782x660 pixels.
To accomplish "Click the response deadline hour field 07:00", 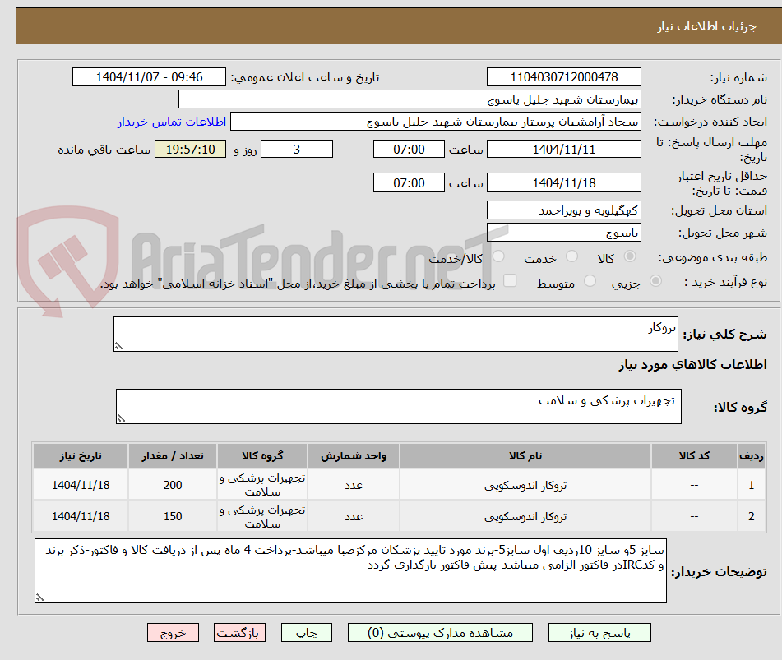I will point(409,149).
